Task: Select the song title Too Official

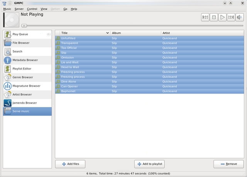Action: click(69, 48)
